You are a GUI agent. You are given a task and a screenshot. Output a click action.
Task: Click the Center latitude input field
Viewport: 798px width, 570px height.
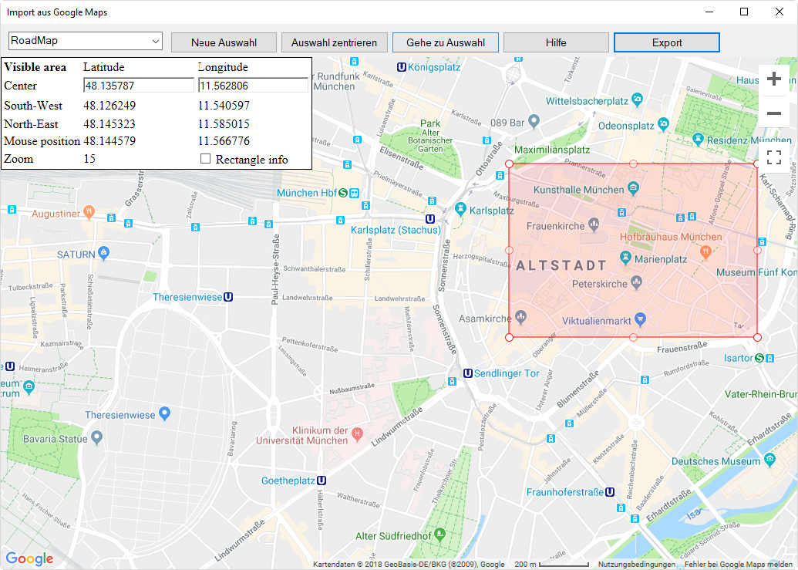[139, 86]
